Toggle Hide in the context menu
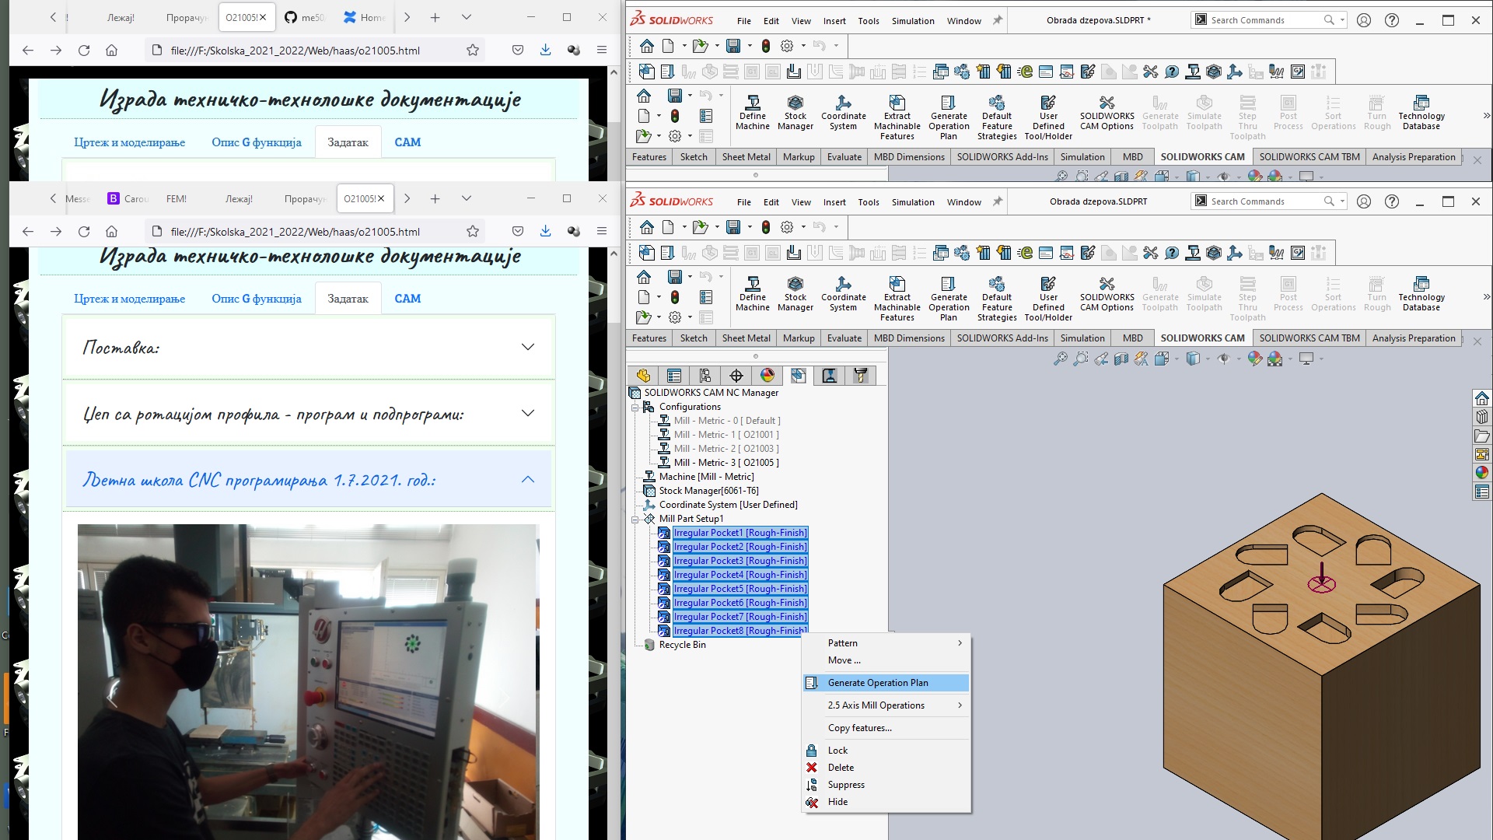 coord(886,802)
